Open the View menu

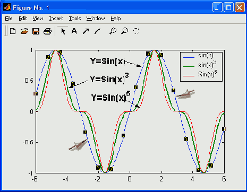pyautogui.click(x=38, y=19)
